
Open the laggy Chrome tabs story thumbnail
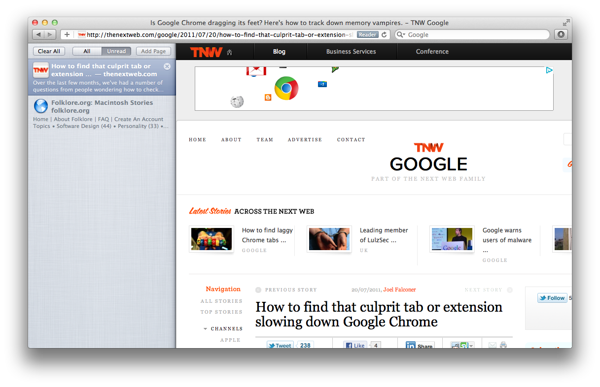click(x=212, y=239)
